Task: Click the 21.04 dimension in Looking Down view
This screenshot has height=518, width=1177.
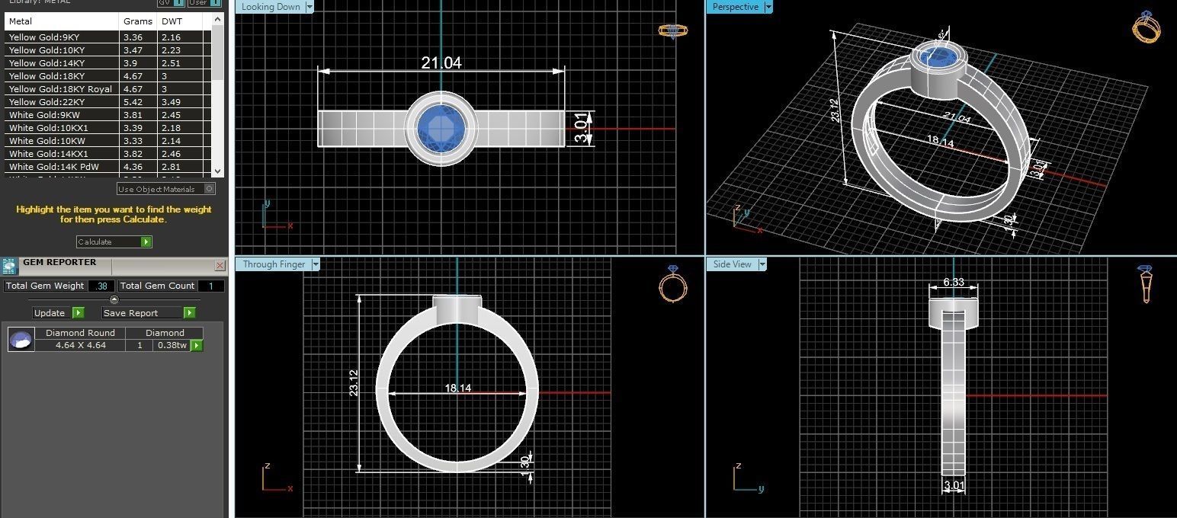Action: [441, 62]
